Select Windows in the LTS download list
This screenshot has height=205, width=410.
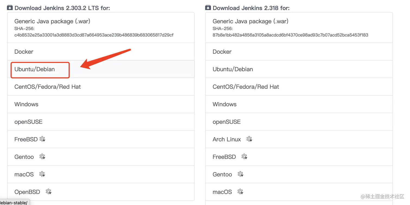pos(101,104)
